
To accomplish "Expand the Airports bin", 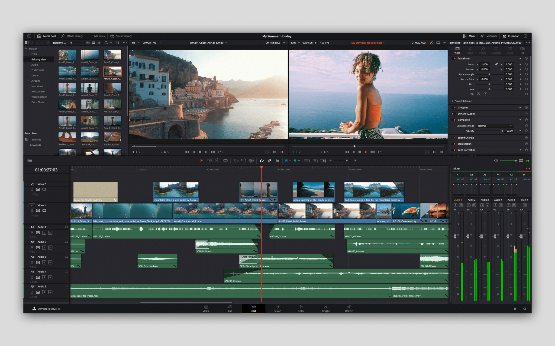I will tap(28, 81).
